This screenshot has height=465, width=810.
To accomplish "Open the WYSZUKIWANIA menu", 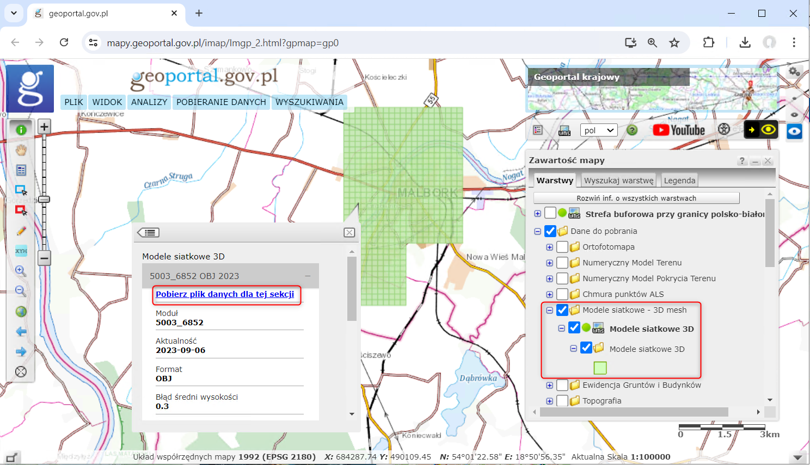I will 309,102.
